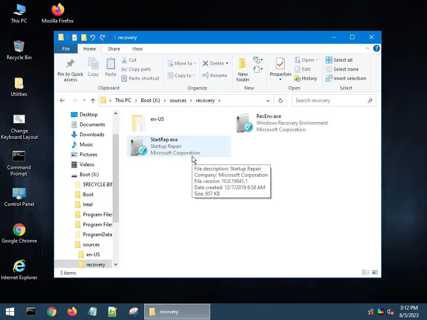The width and height of the screenshot is (427, 320).
Task: Click History in the Open group
Action: coord(306,78)
